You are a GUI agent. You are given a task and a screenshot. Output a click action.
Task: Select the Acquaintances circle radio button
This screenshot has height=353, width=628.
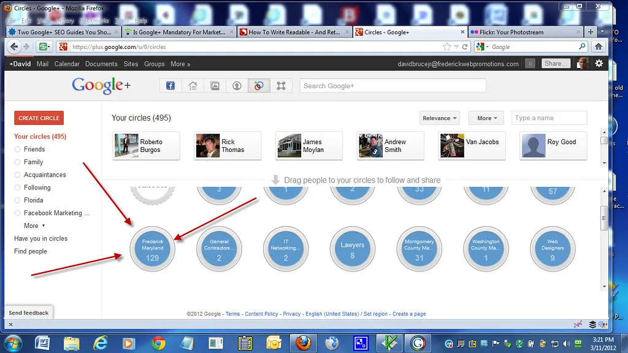click(x=17, y=175)
